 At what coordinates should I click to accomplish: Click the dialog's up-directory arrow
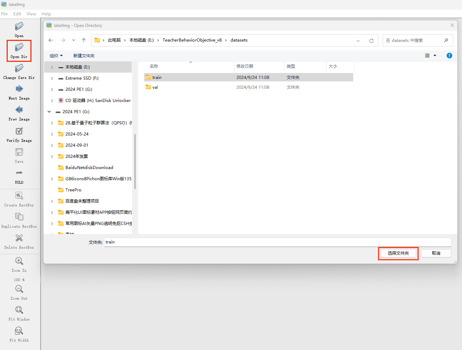point(84,40)
